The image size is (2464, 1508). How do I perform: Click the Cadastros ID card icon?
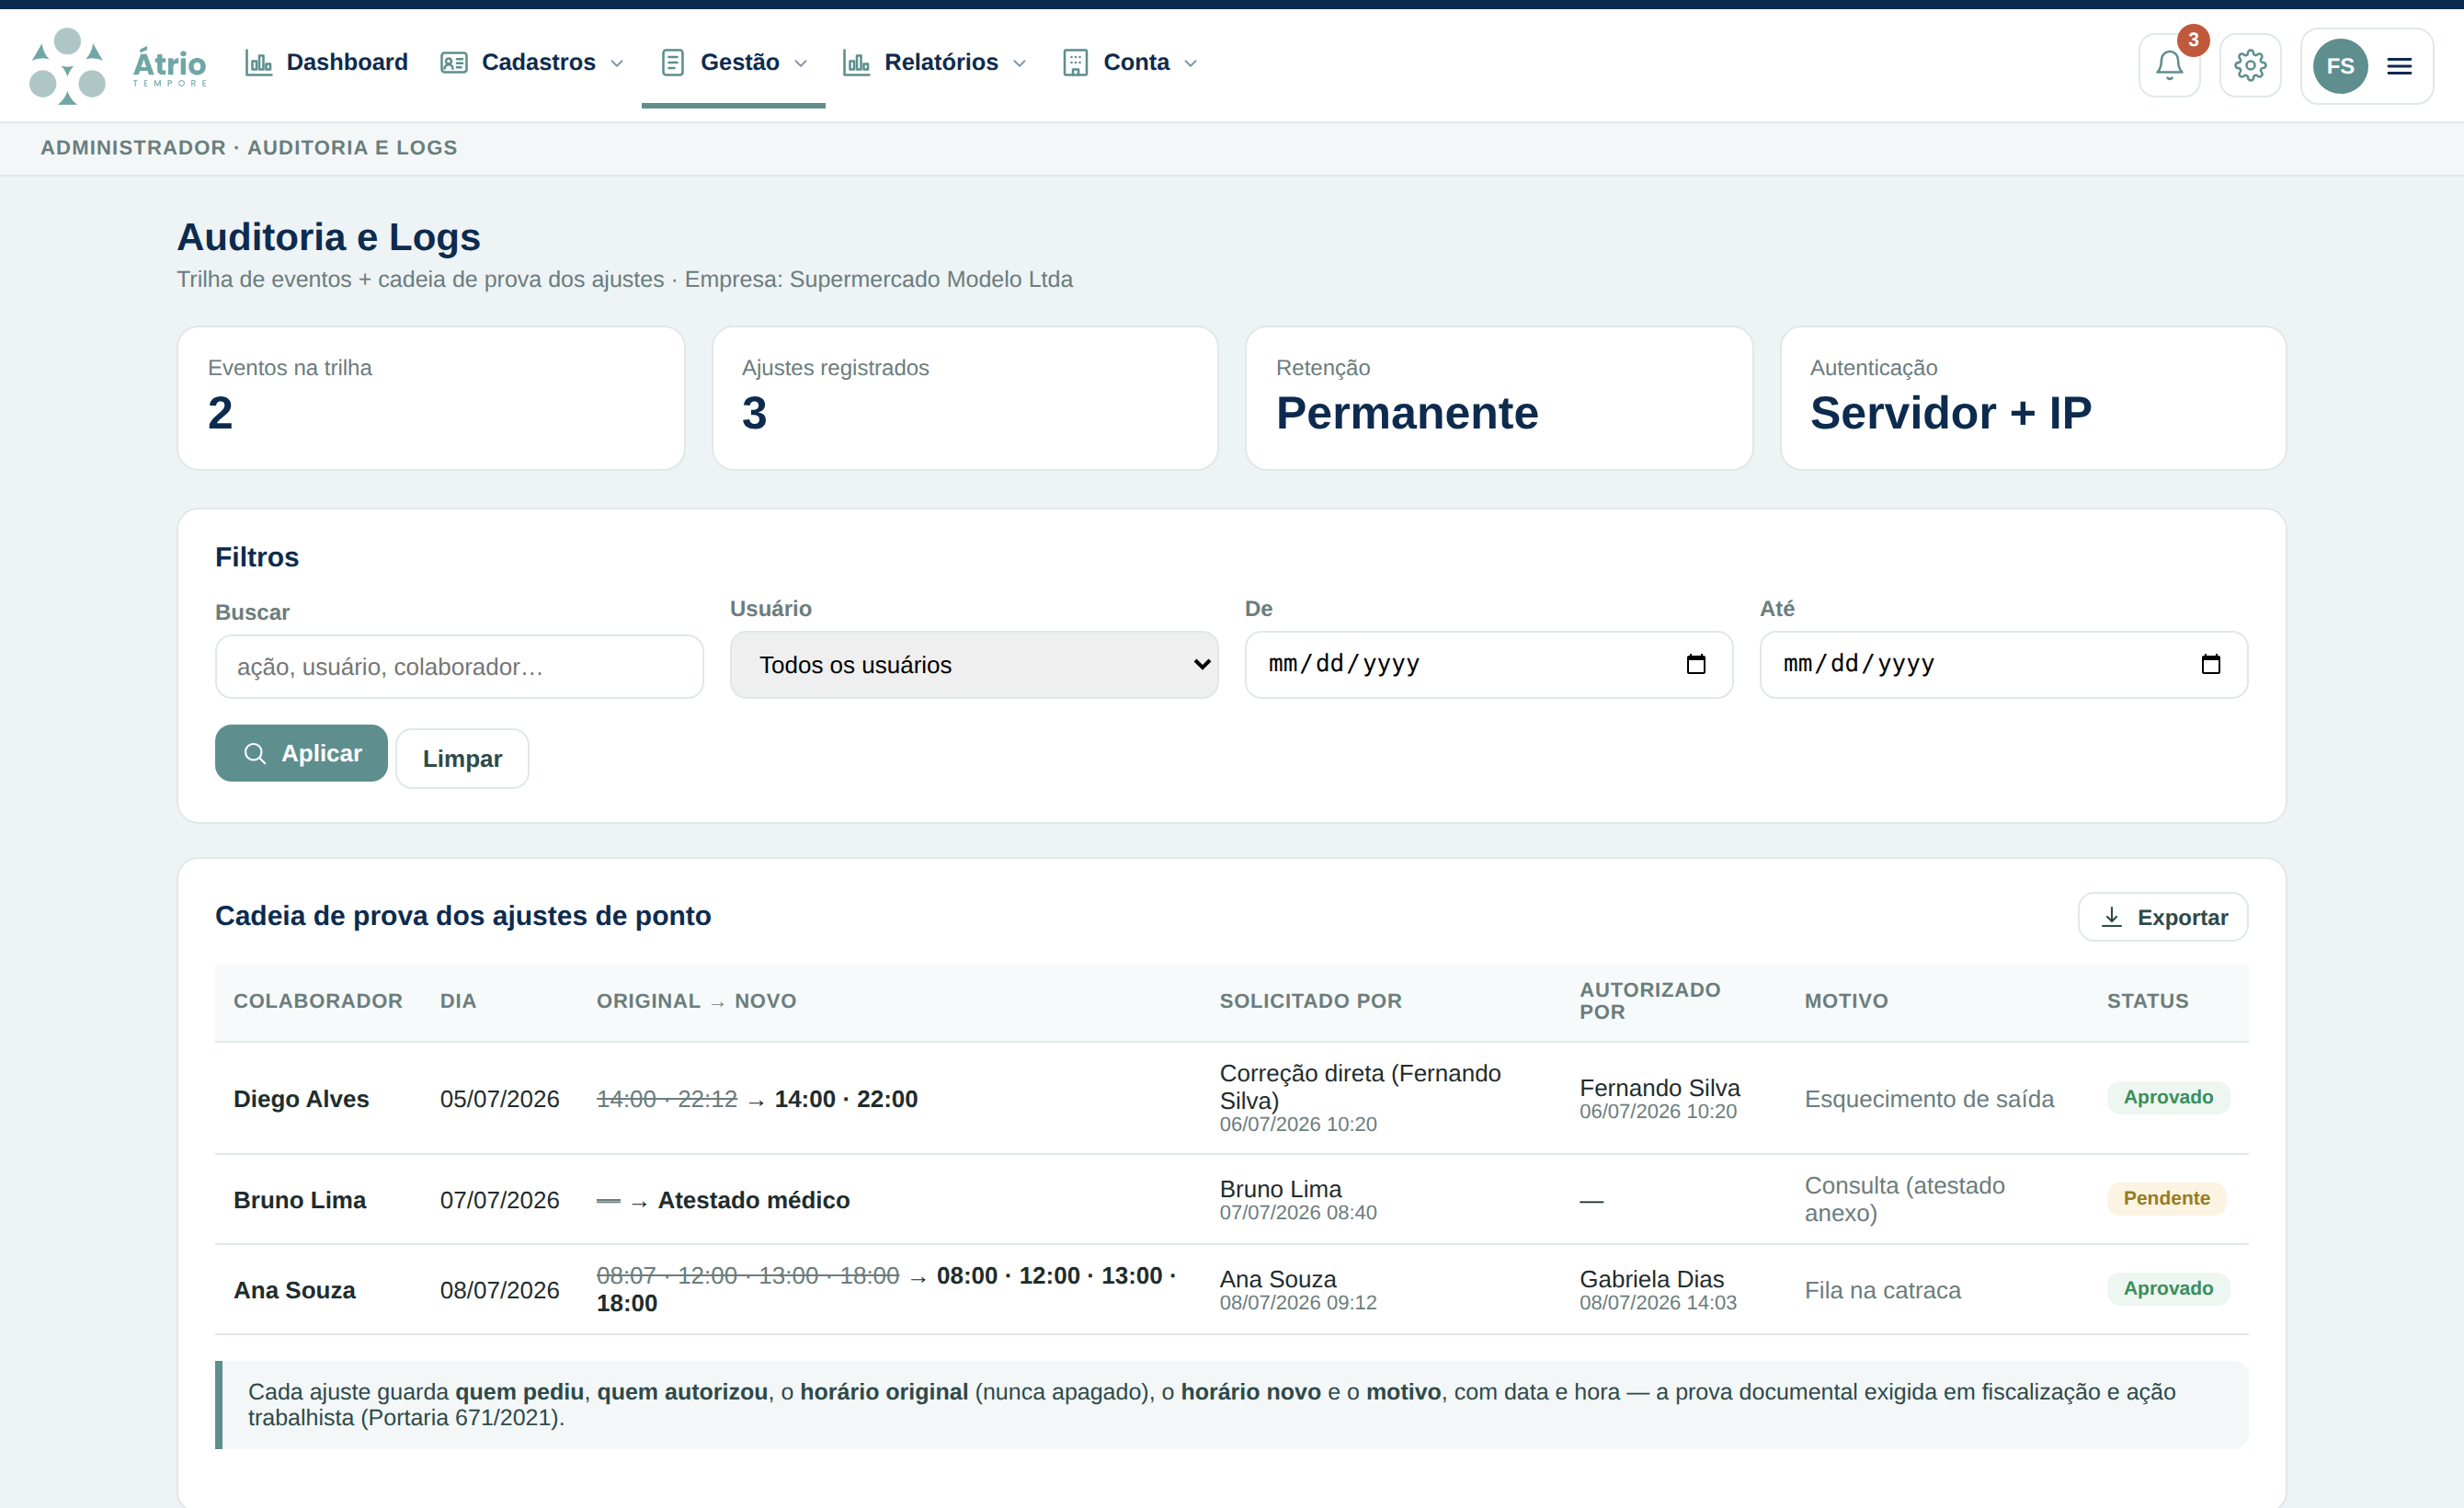click(x=454, y=63)
